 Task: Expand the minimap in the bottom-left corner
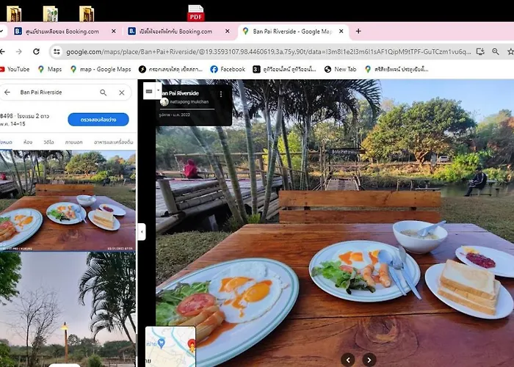click(x=170, y=346)
